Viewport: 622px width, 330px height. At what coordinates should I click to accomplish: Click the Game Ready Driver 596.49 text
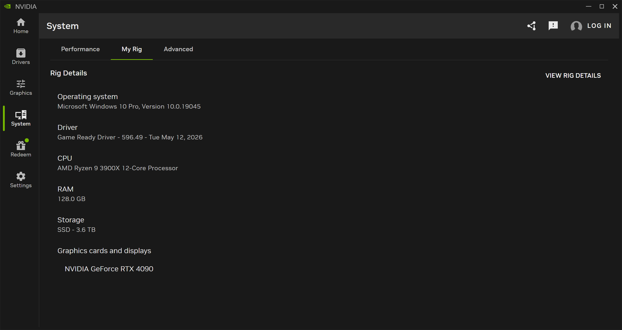(130, 137)
